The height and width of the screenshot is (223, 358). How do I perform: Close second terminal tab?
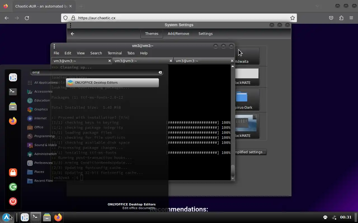(171, 61)
